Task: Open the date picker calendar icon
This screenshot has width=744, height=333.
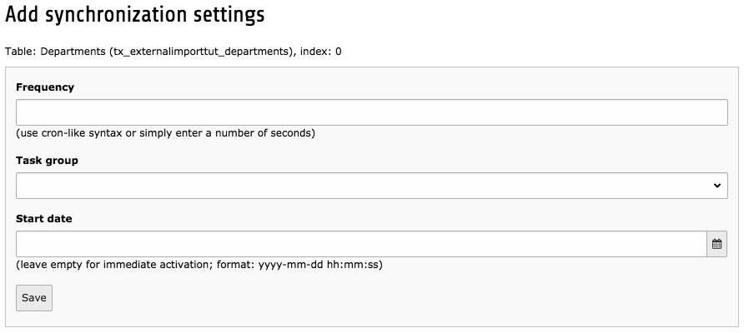Action: tap(717, 245)
